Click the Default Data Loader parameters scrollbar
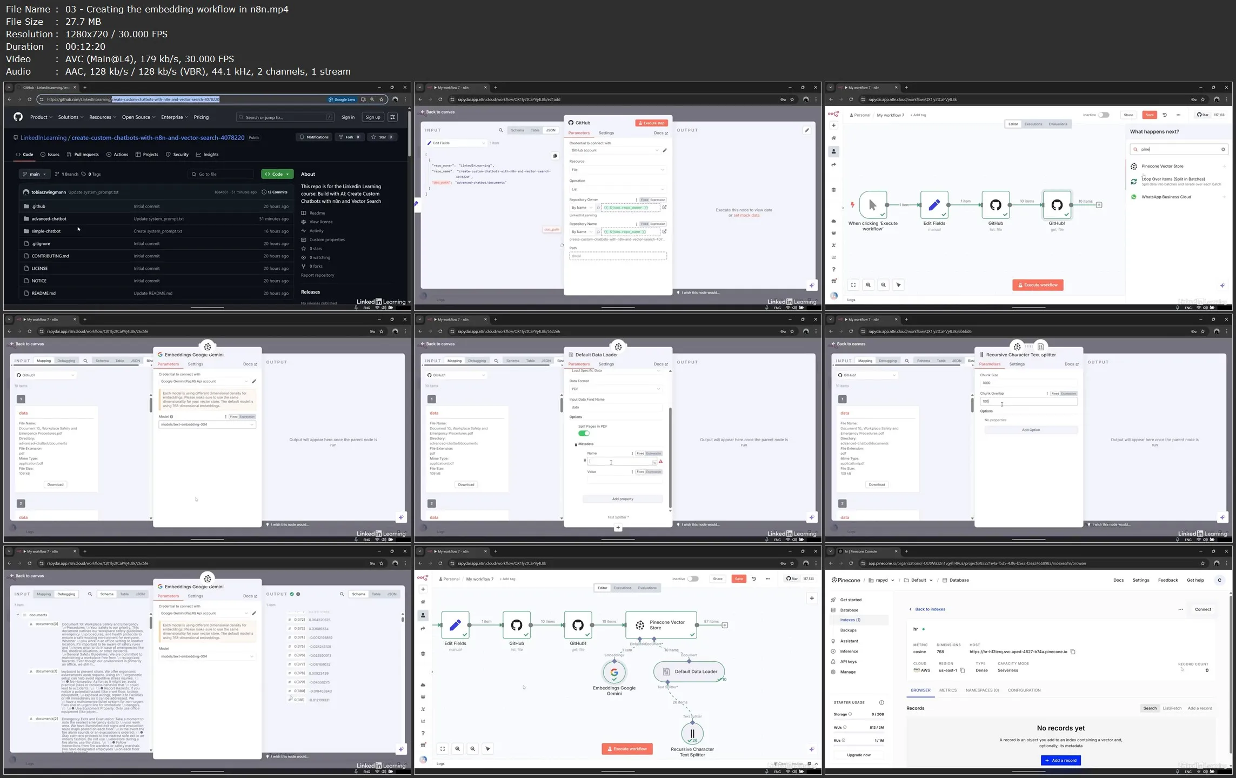 [x=670, y=457]
